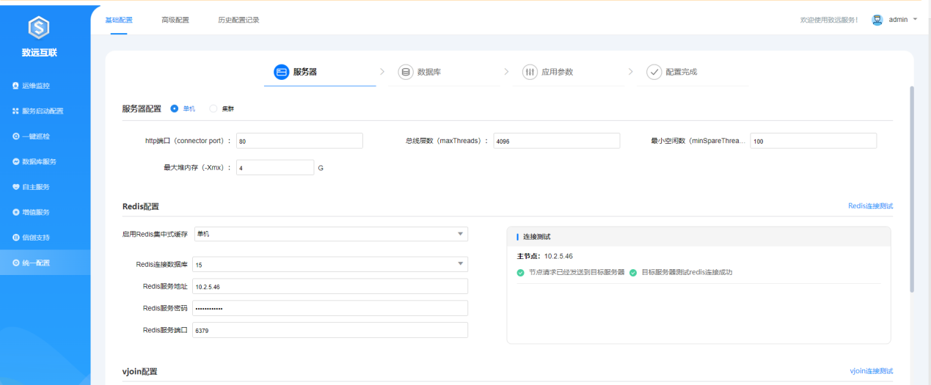Select the 集群 radio button
This screenshot has width=931, height=385.
point(213,109)
